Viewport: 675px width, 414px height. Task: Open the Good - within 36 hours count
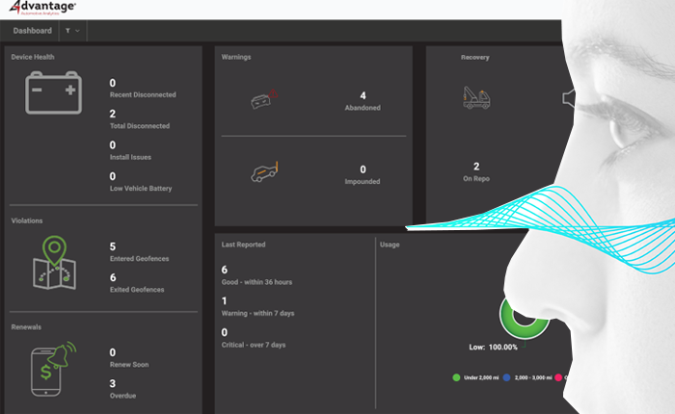click(225, 271)
